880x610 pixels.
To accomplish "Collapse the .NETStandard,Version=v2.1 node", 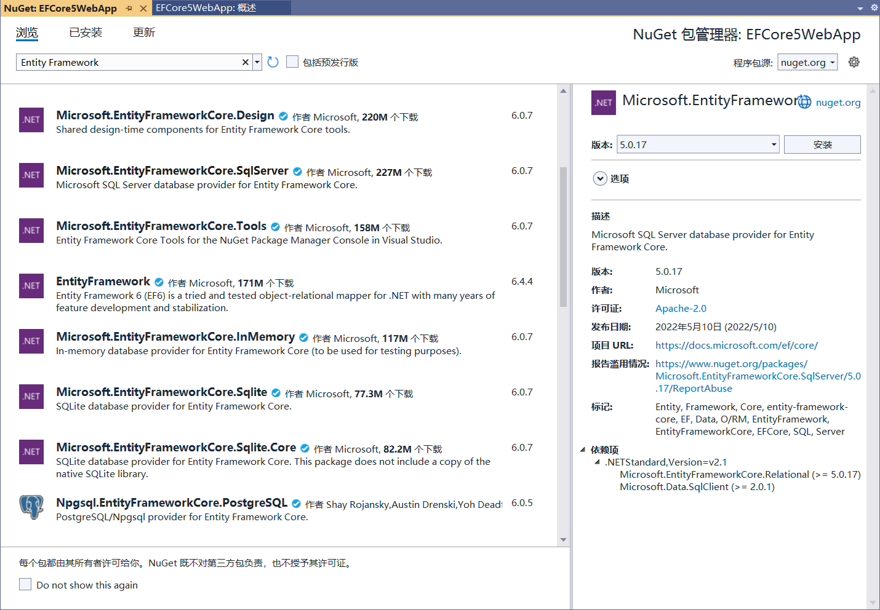I will coord(597,462).
